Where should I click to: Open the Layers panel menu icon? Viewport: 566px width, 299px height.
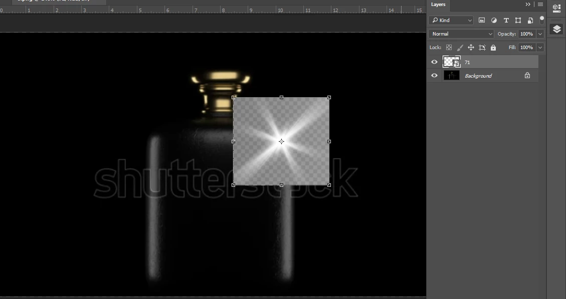coord(540,5)
